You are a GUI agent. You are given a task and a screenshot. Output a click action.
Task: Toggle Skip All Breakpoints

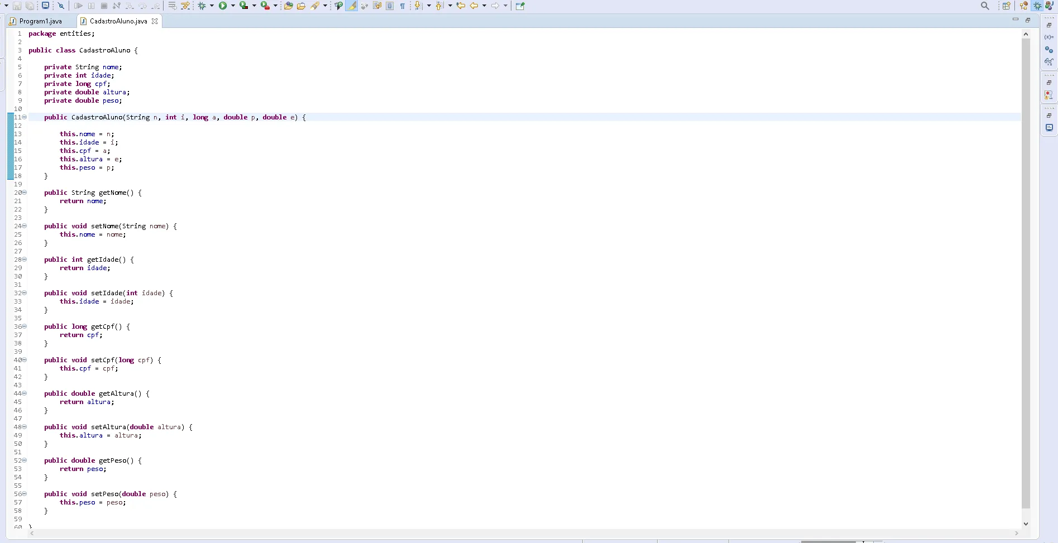click(x=61, y=6)
